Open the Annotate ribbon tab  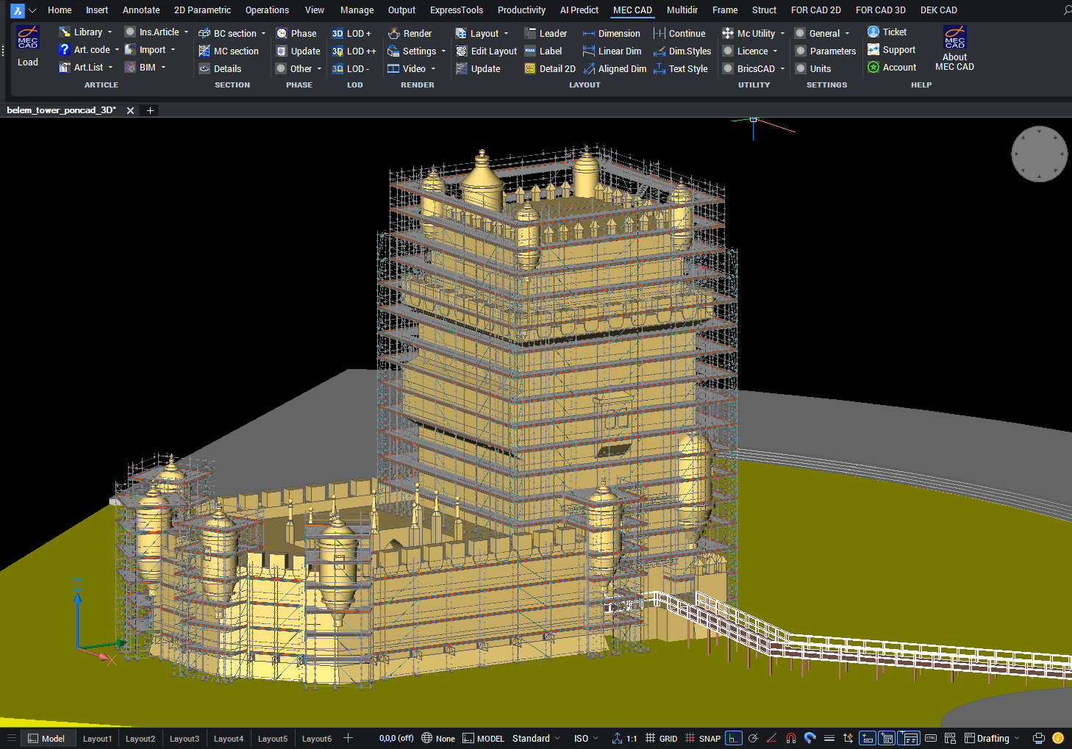coord(141,10)
